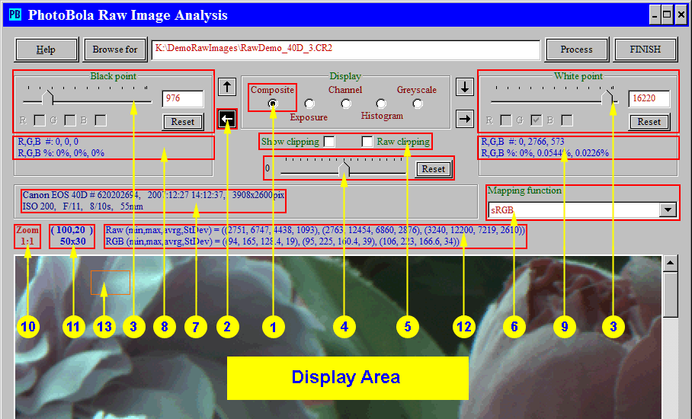
Task: Click the PB application icon in title bar
Action: point(14,14)
